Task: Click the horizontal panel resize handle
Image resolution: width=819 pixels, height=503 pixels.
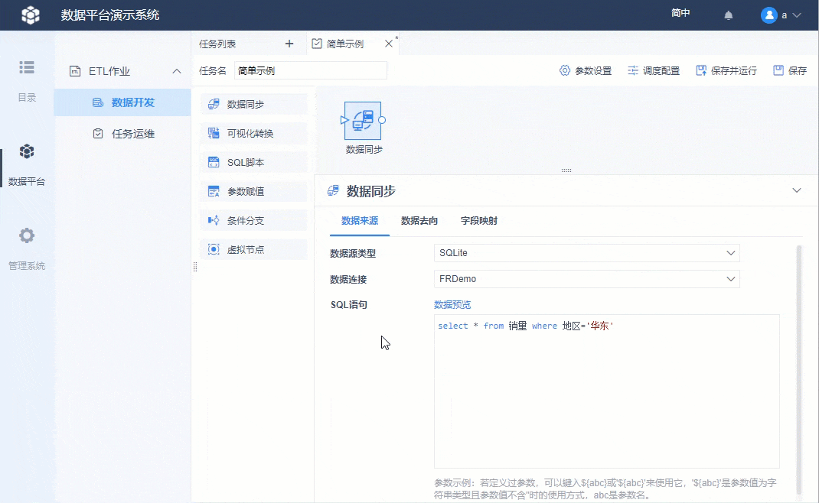Action: [566, 170]
